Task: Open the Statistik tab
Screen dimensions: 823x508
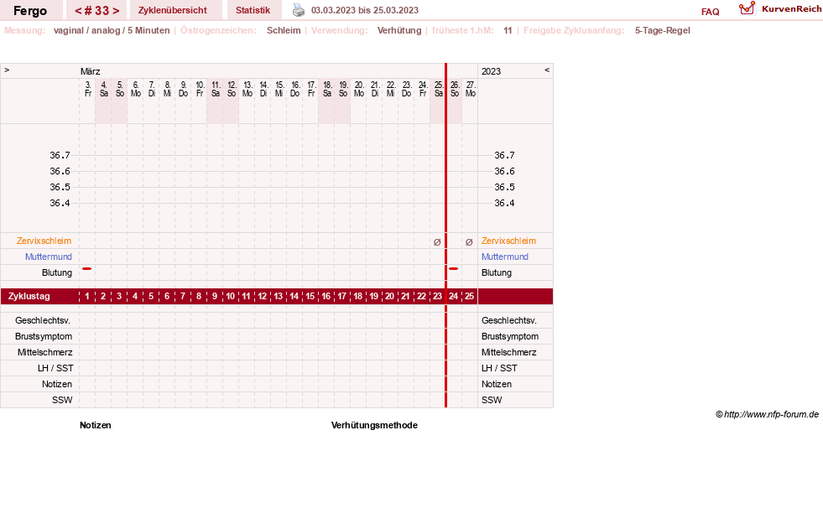Action: coord(253,10)
